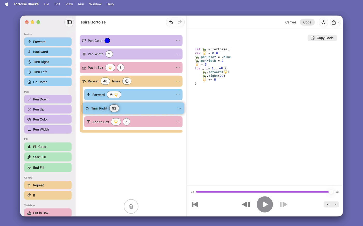Select the Go Home block in palette
This screenshot has height=226, width=363.
click(x=48, y=82)
